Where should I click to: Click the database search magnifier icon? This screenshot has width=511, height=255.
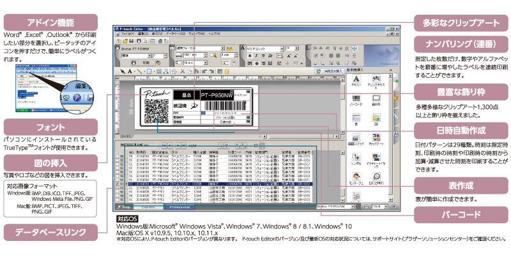click(x=220, y=146)
